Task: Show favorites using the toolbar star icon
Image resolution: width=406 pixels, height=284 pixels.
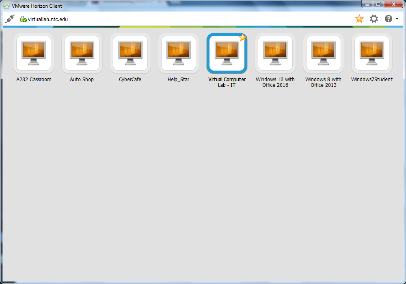Action: [359, 19]
